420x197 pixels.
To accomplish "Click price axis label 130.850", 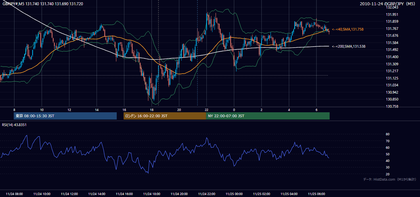I will [x=392, y=99].
